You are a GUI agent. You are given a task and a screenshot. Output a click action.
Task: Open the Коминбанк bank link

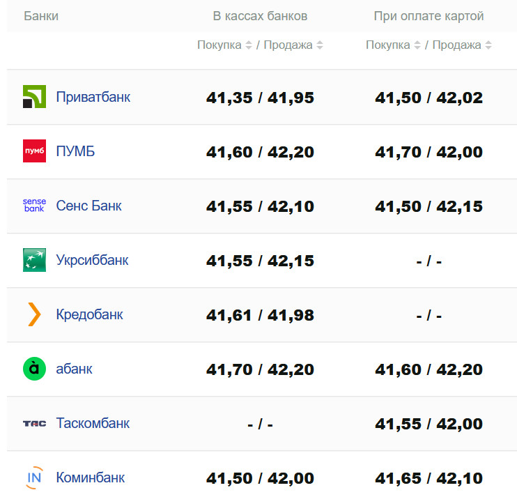click(x=90, y=477)
